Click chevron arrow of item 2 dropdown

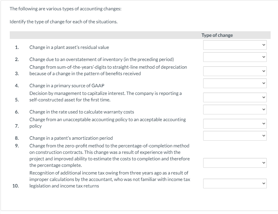264,57
